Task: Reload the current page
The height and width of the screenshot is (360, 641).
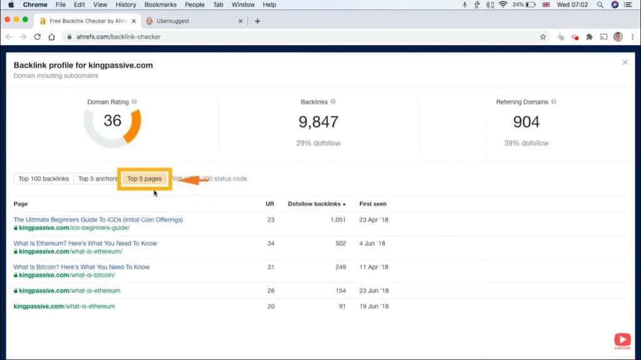Action: (37, 37)
